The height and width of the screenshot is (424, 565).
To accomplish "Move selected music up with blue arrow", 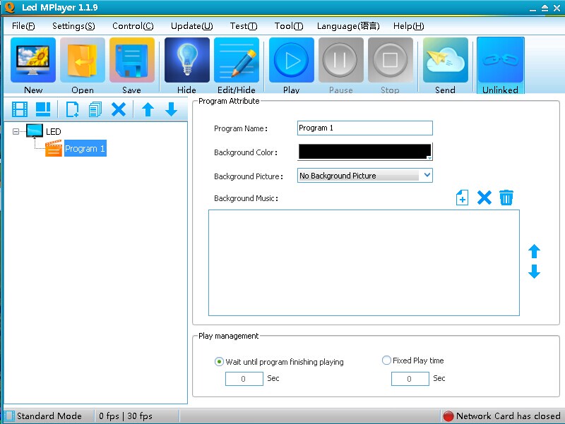I will point(534,252).
